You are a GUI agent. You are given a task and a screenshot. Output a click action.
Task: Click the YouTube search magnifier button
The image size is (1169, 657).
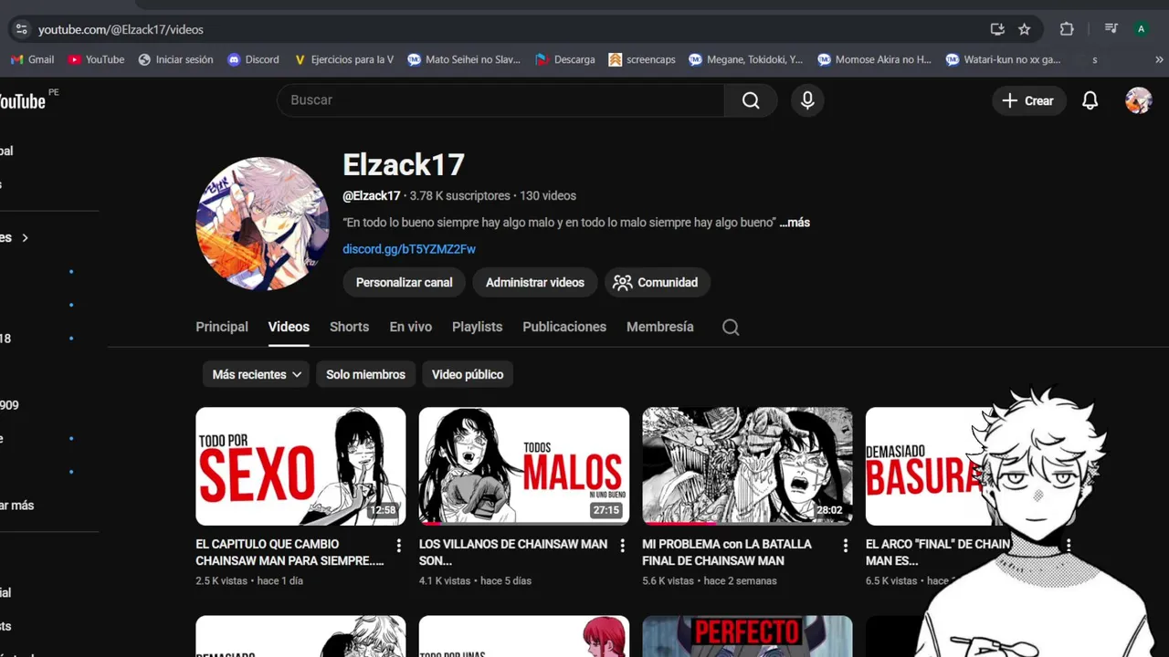[751, 100]
